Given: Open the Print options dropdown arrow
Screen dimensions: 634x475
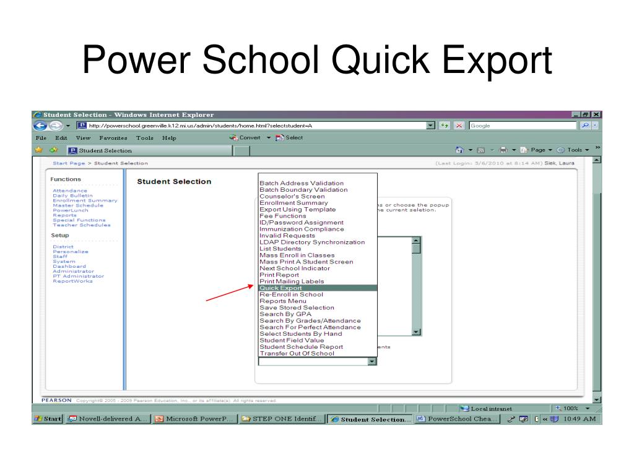Looking at the screenshot, I should tap(514, 150).
